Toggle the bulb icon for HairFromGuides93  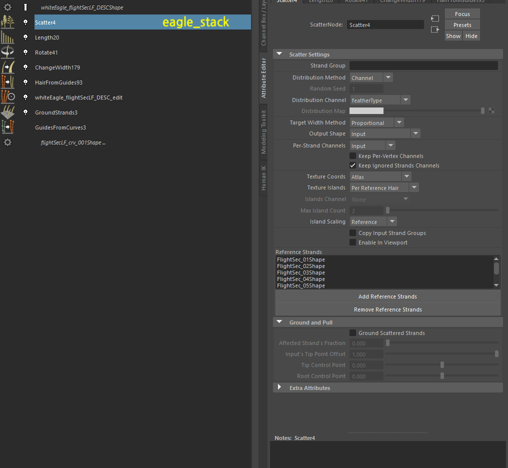coord(25,82)
